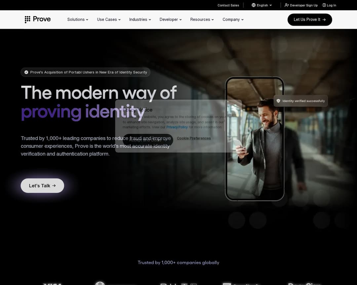This screenshot has height=285, width=357.
Task: Click Contact Sales link
Action: point(228,5)
